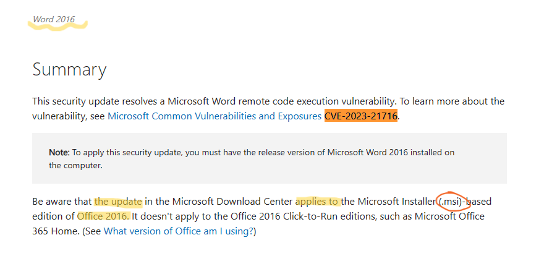Screen dimensions: 544x261
Task: Click the highlighted "applies to" phrase
Action: click(317, 202)
